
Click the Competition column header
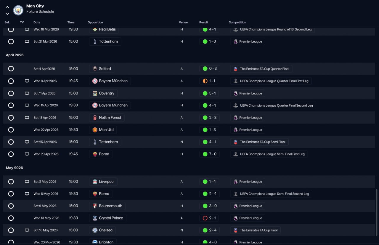(x=237, y=23)
